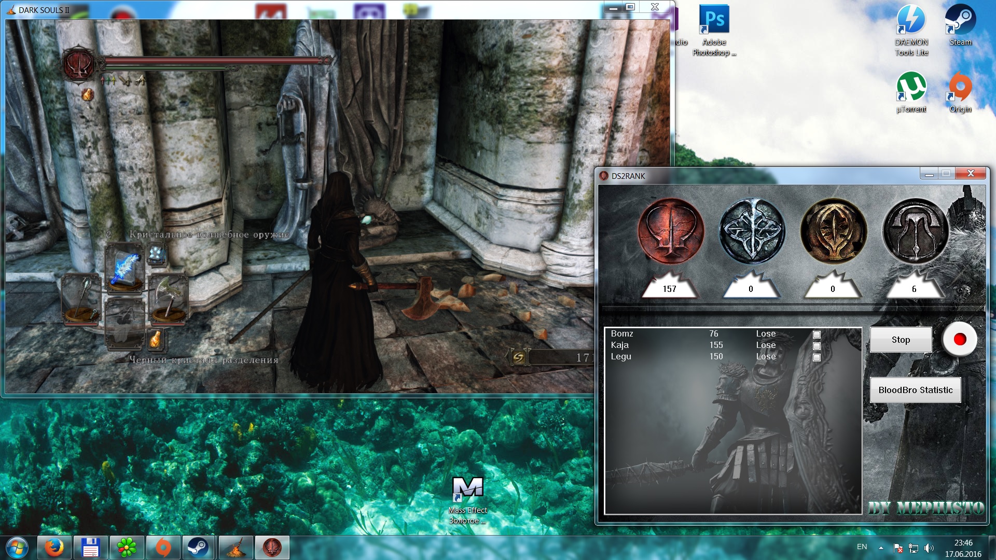Open Origin from the taskbar

(163, 548)
